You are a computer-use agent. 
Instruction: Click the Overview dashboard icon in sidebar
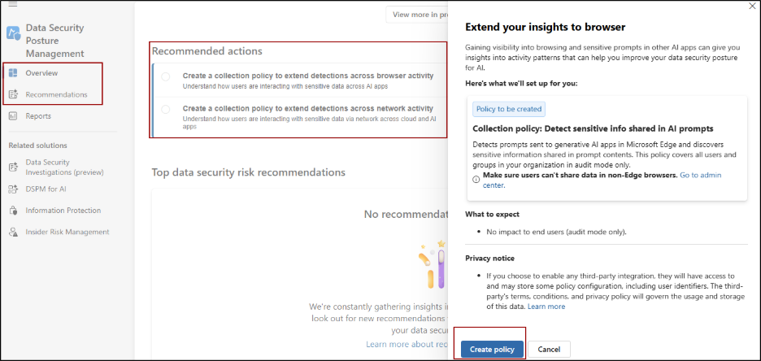[13, 73]
